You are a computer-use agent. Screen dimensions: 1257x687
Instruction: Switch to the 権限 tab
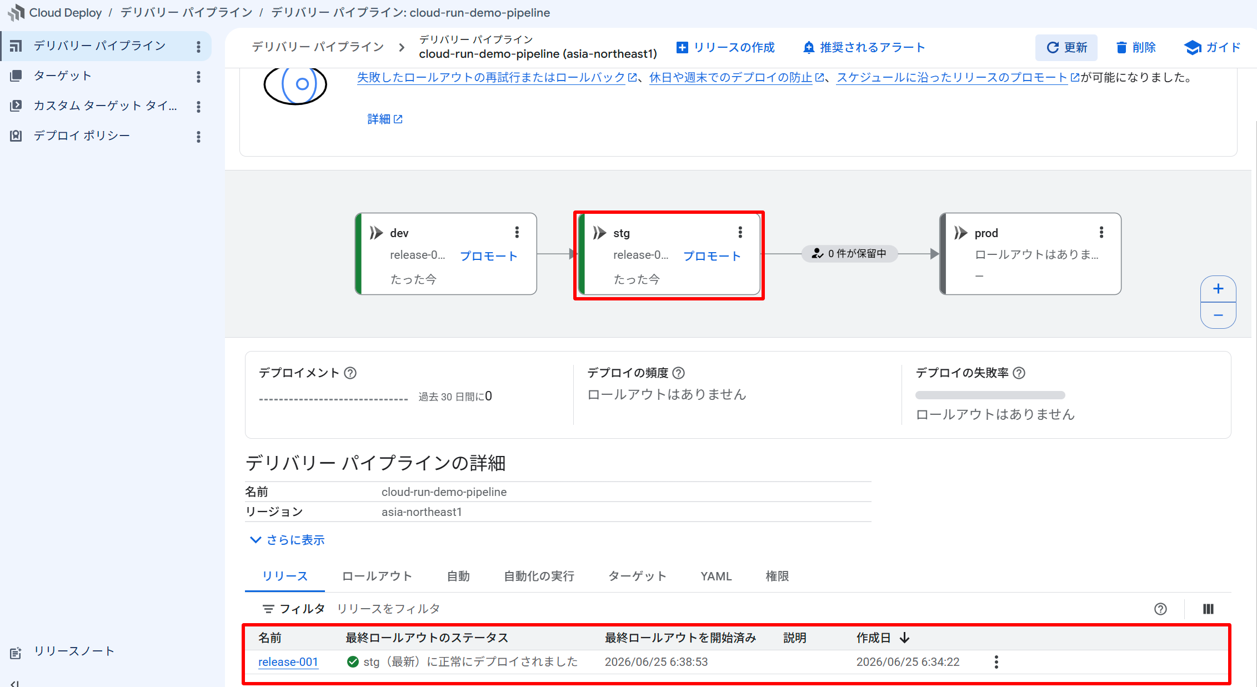[x=777, y=576]
